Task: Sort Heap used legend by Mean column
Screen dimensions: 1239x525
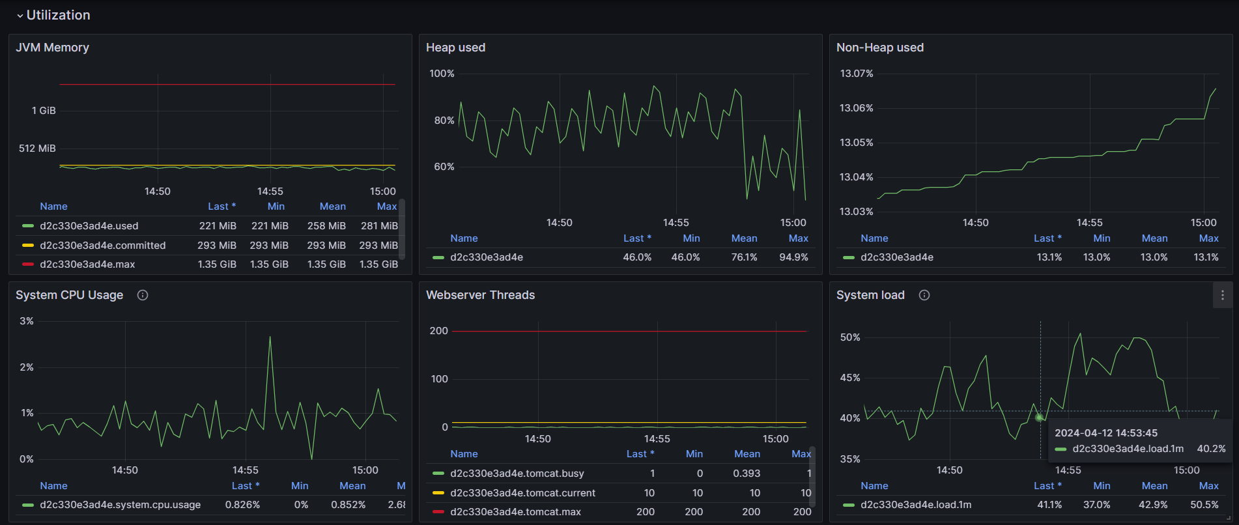Action: [x=744, y=238]
